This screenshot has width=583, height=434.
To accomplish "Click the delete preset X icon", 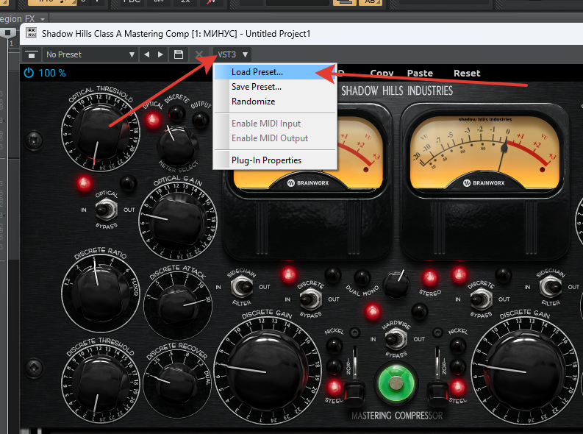I will 199,54.
